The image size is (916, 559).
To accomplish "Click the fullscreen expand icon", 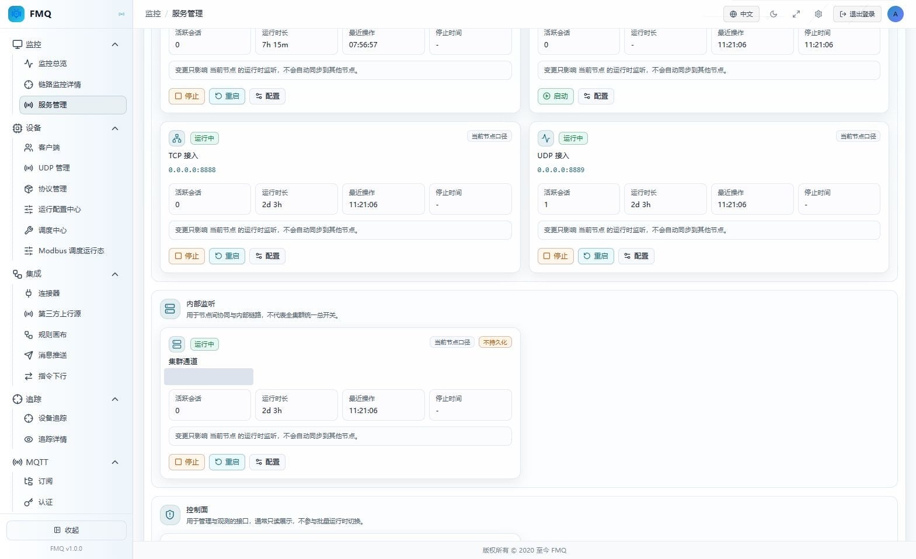I will [x=796, y=14].
